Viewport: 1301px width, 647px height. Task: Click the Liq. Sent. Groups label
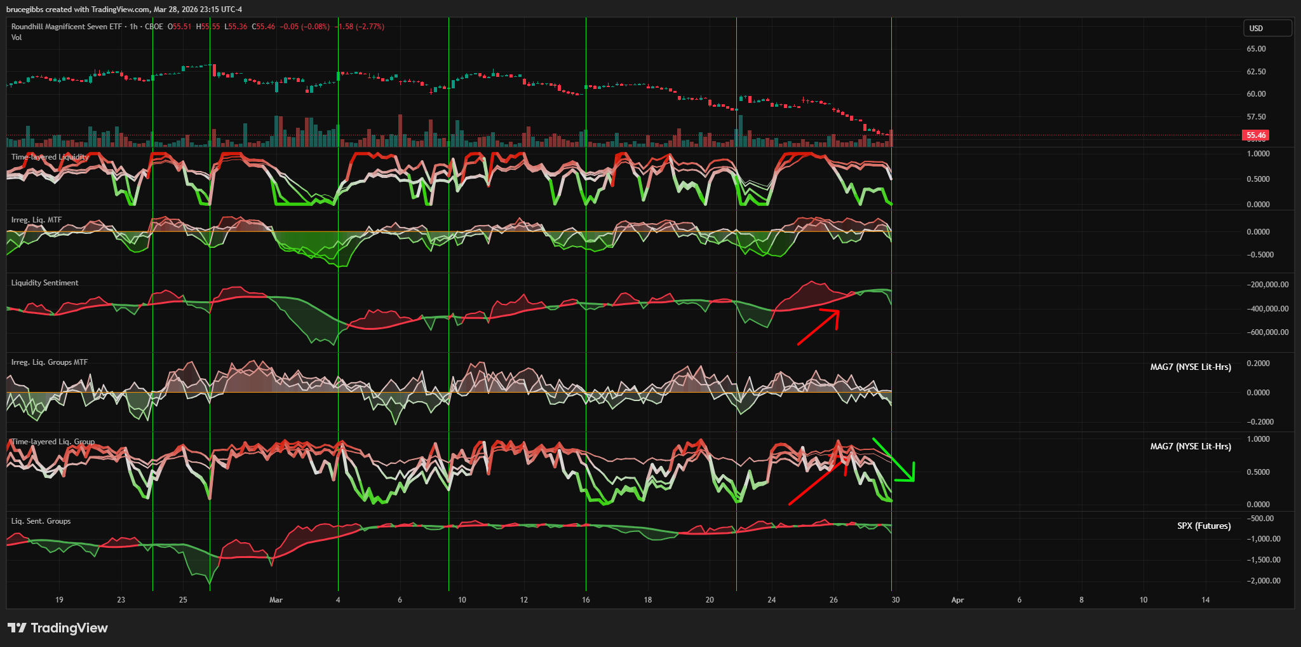click(x=41, y=521)
